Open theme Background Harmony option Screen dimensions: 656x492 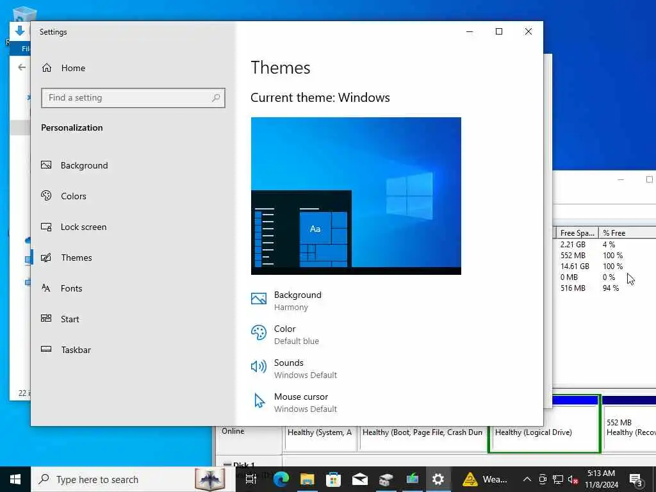click(286, 301)
